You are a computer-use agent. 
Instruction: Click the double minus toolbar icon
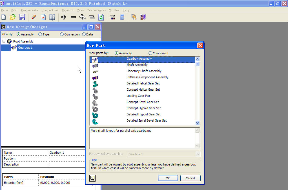click(92, 17)
